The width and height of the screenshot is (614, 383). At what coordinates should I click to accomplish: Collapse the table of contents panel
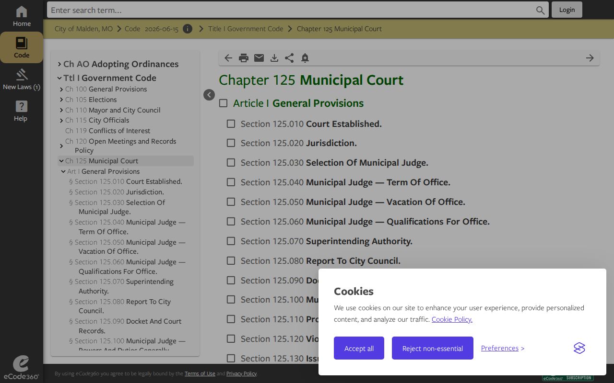click(209, 95)
